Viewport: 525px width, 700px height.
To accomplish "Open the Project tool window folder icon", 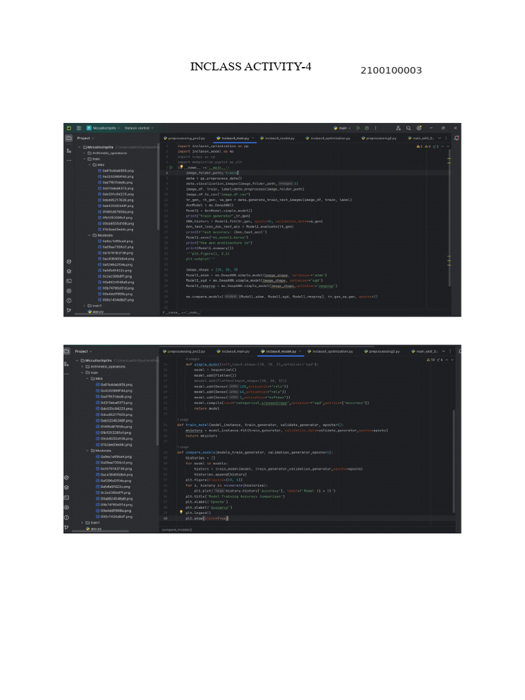I will (x=69, y=138).
